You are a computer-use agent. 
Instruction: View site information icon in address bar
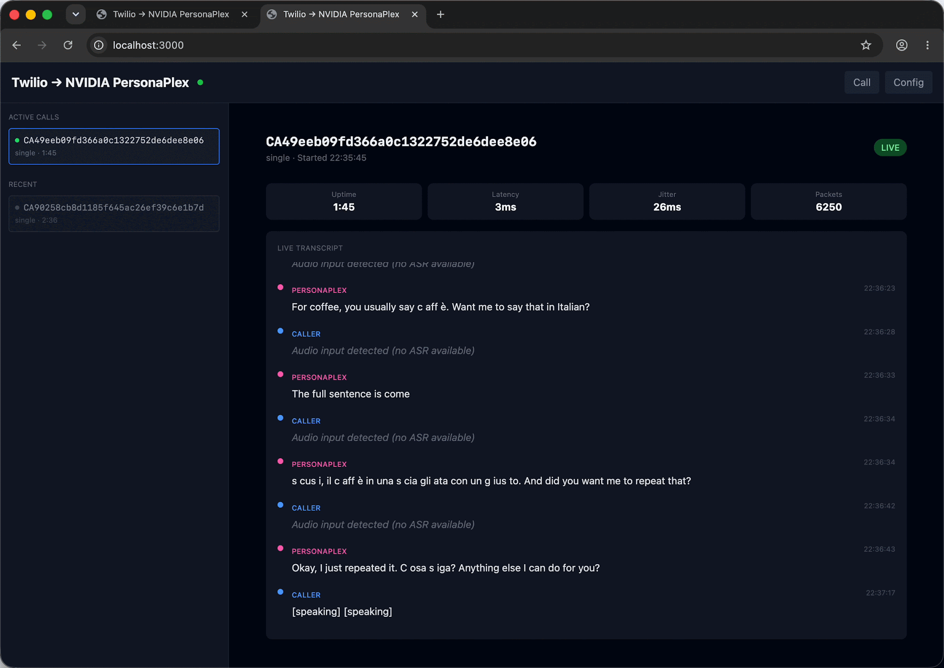[x=99, y=45]
